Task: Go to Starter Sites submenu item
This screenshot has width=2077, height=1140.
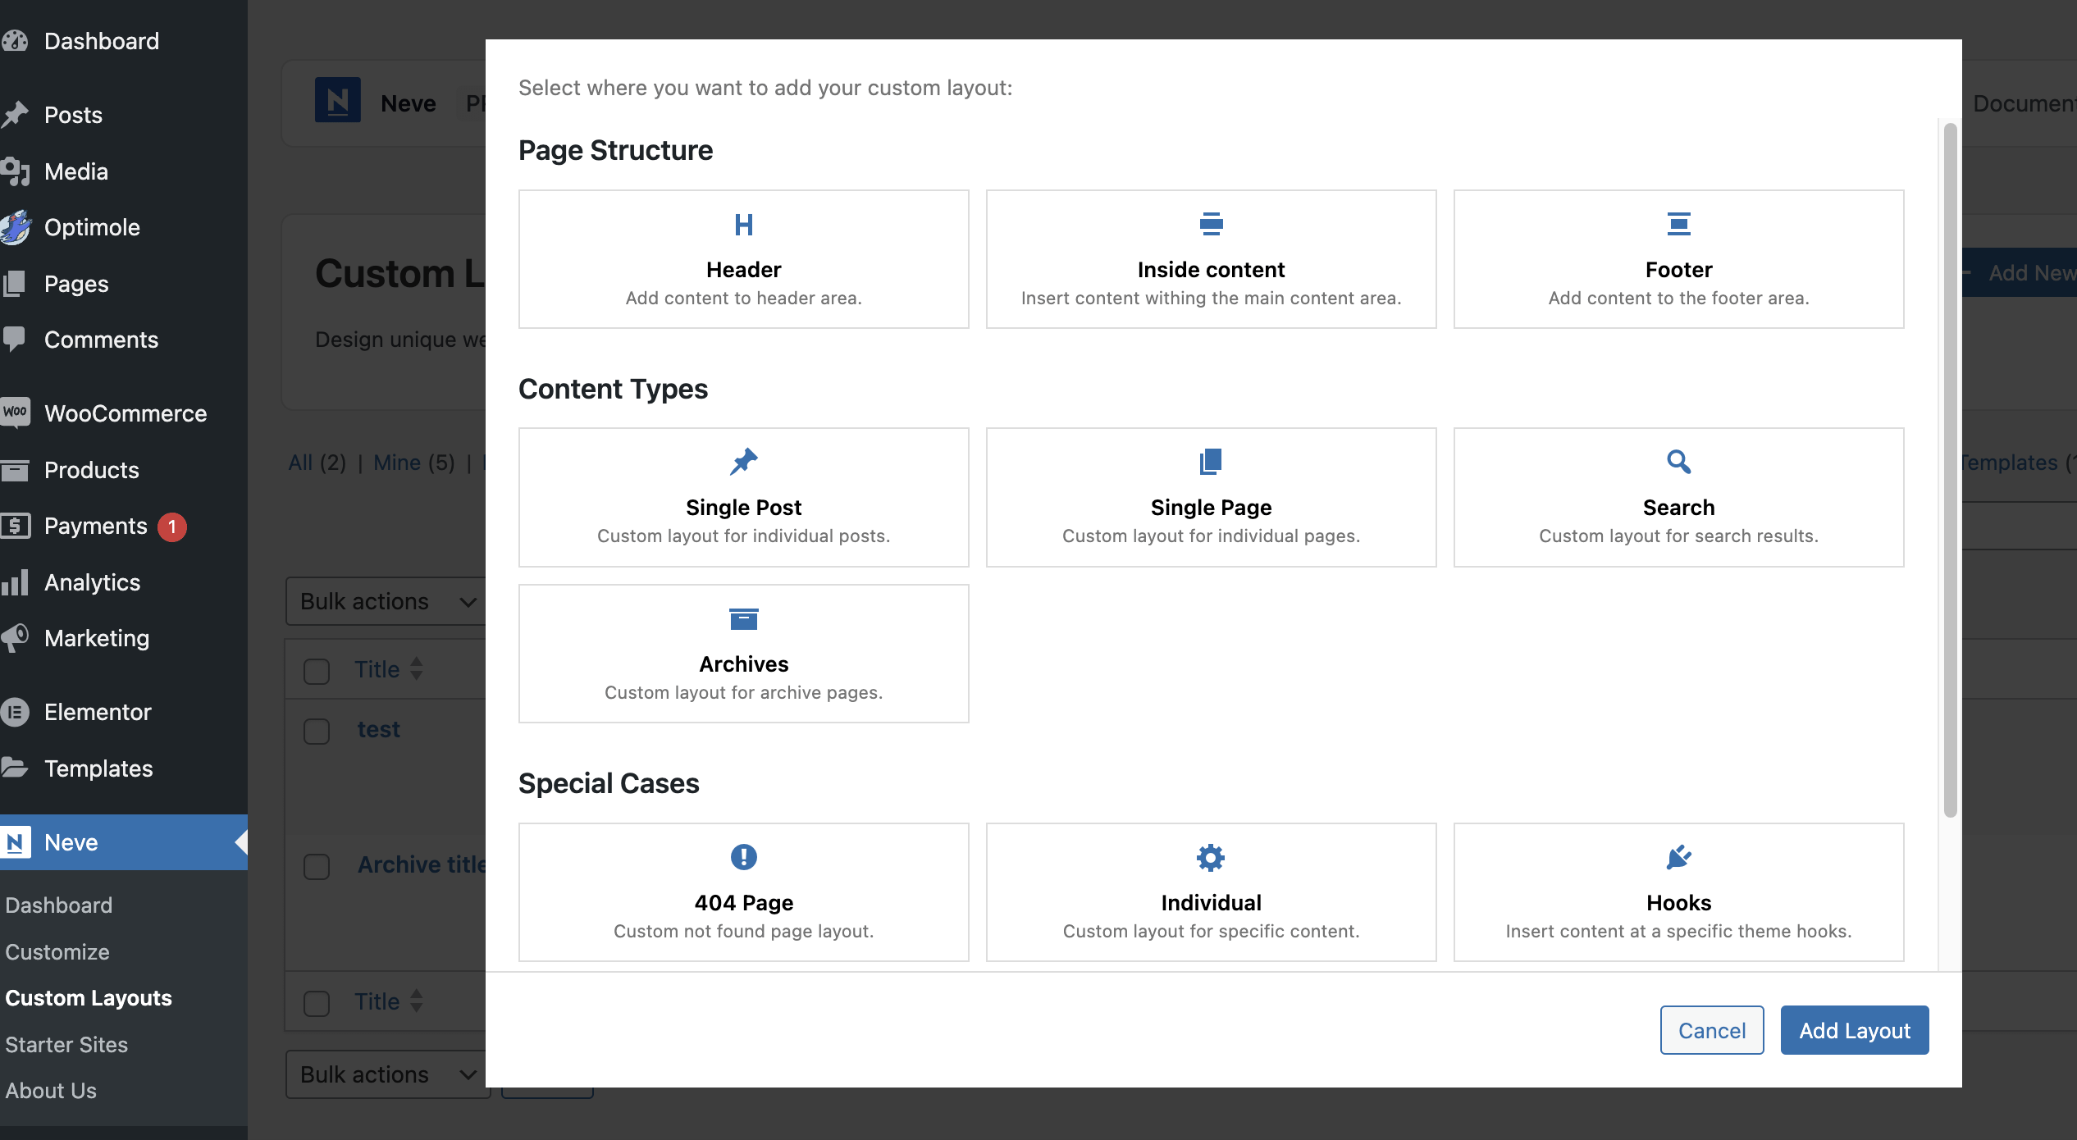Action: pos(66,1045)
